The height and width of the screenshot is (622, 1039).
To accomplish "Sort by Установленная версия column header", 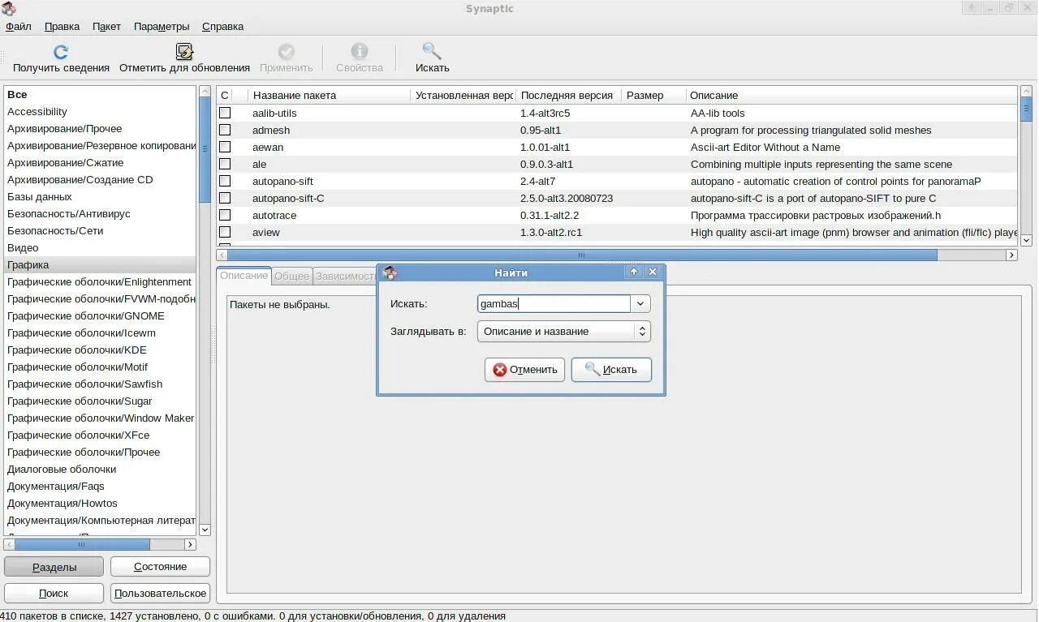I will [x=463, y=95].
